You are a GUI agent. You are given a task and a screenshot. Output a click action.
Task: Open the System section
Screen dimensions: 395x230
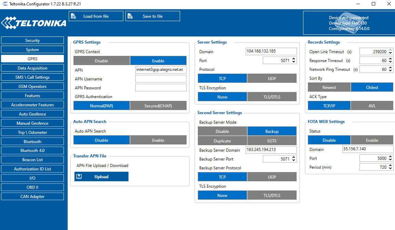(x=32, y=49)
